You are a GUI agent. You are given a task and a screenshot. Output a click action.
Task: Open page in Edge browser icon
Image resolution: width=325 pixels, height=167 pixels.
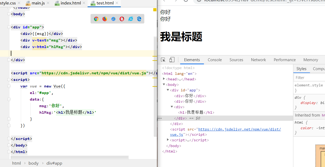pyautogui.click(x=139, y=19)
